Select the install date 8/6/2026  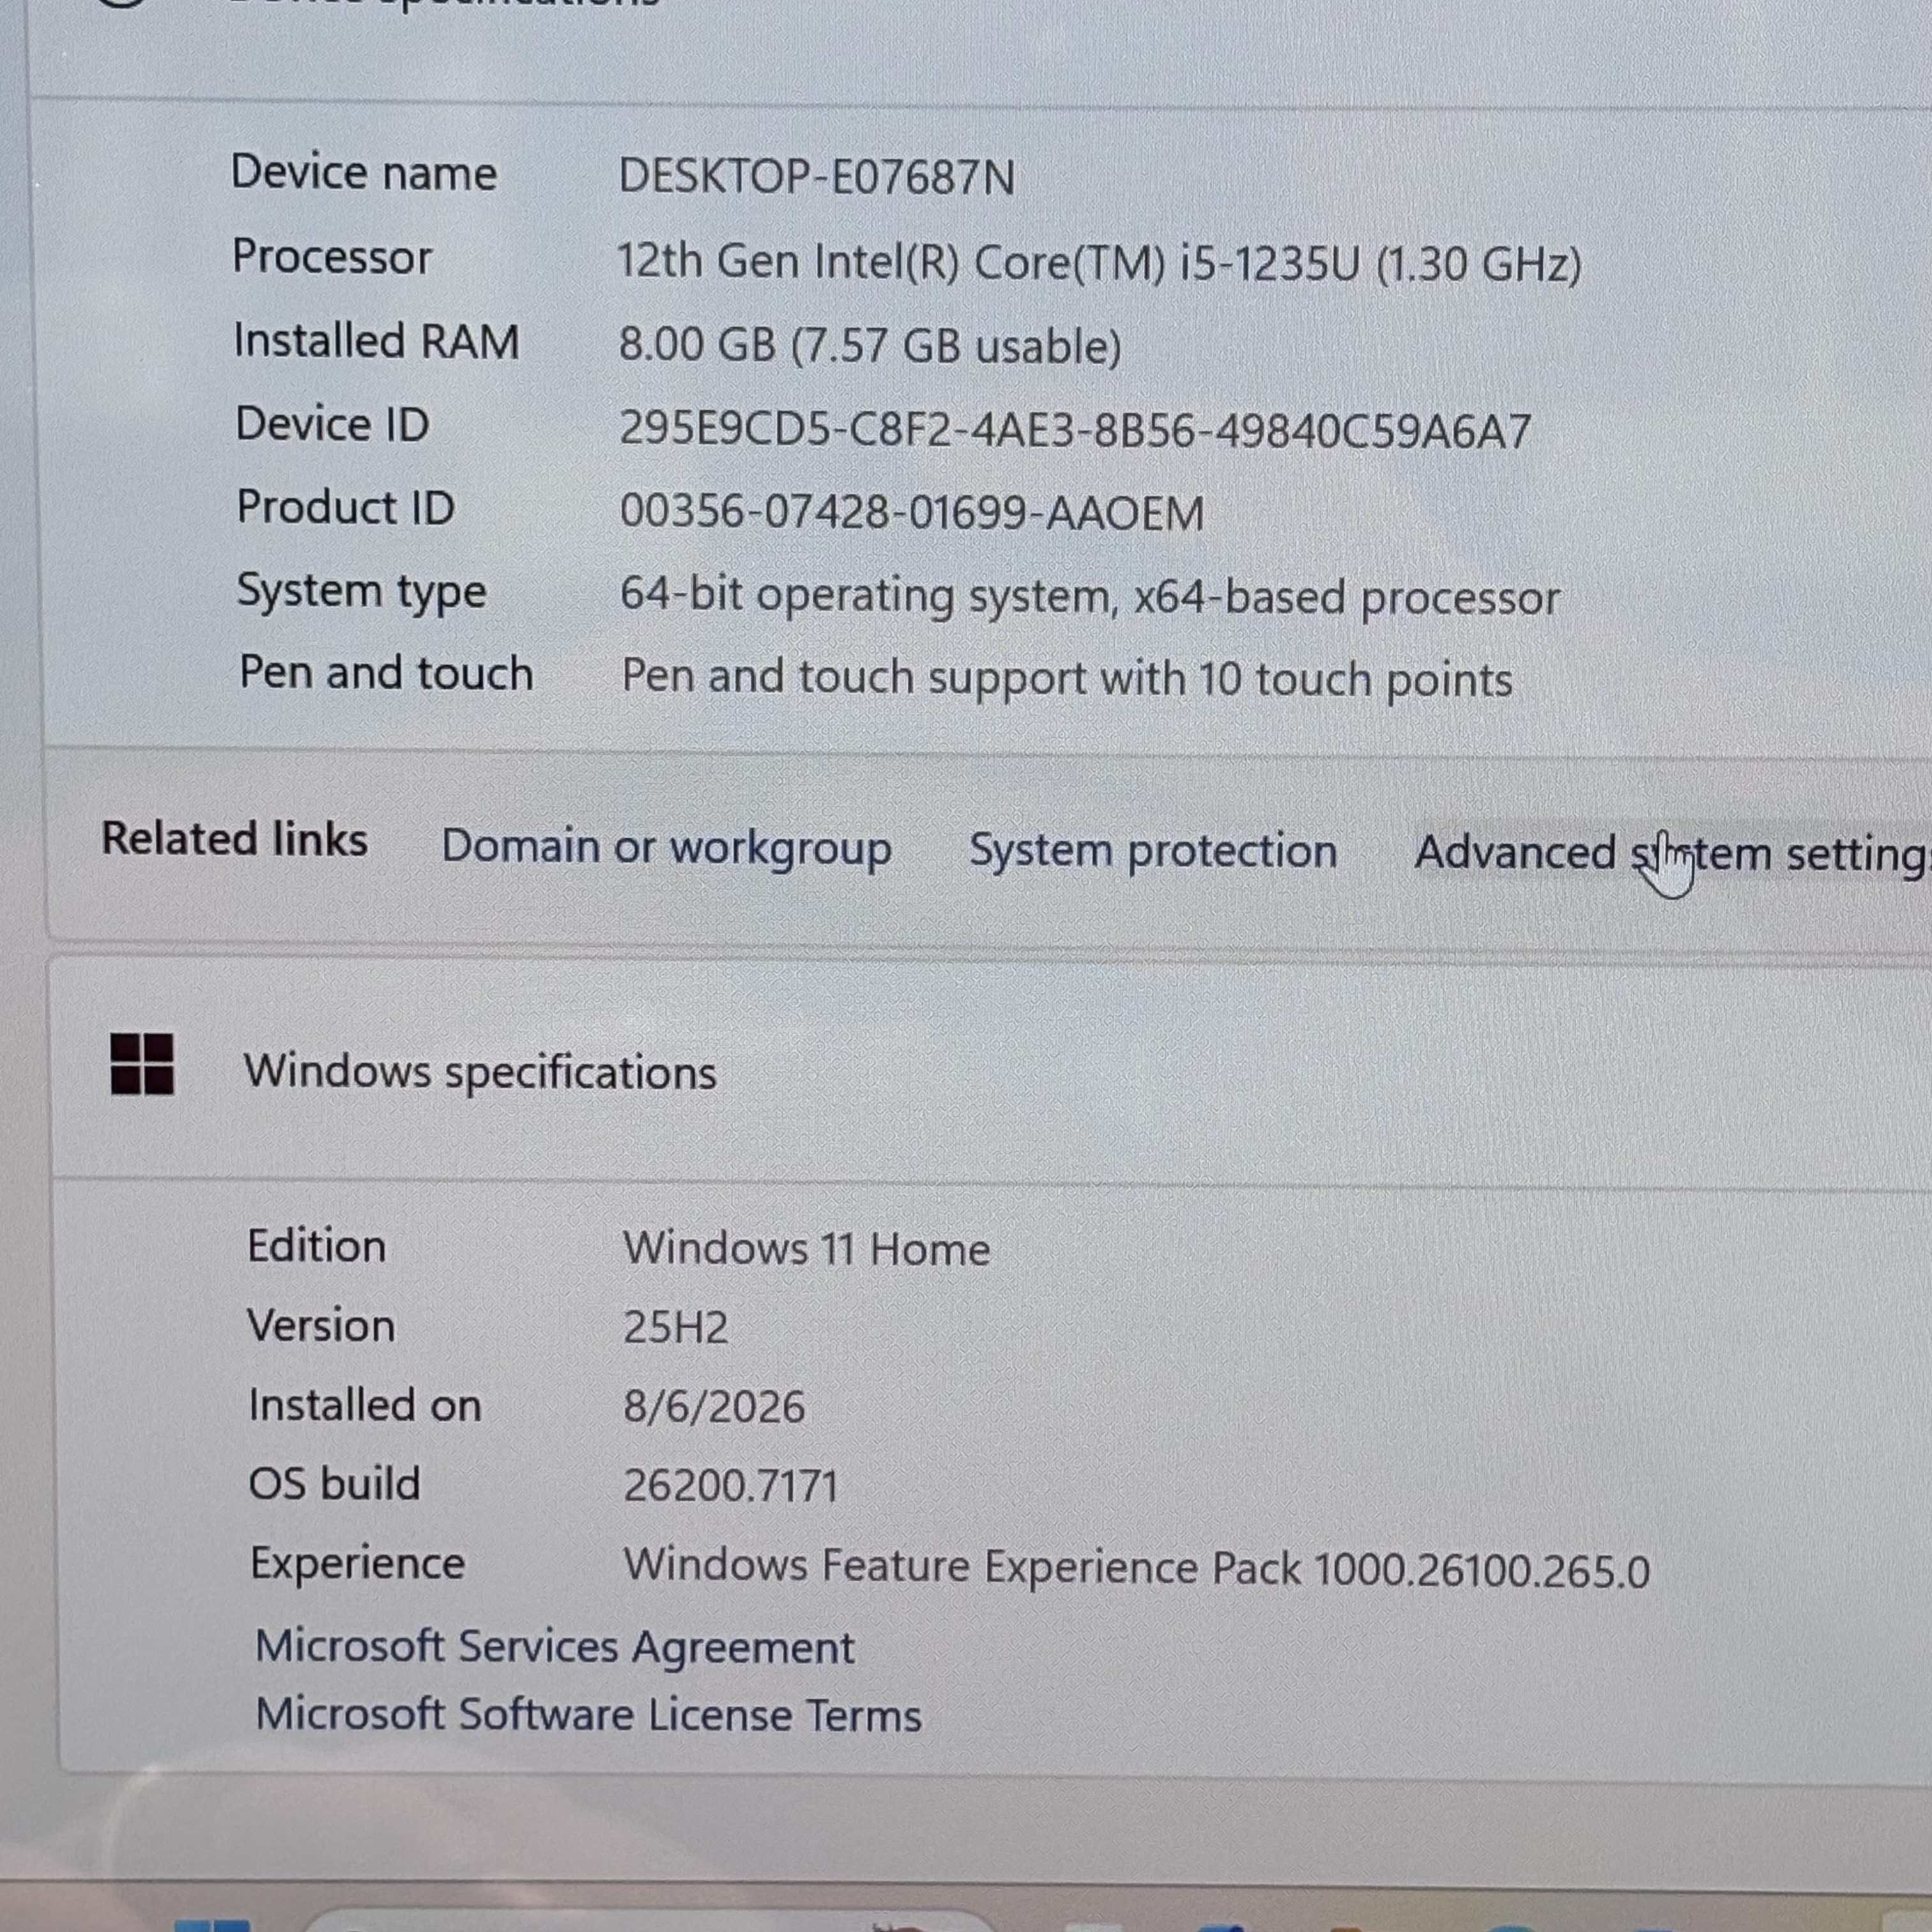pyautogui.click(x=714, y=1407)
